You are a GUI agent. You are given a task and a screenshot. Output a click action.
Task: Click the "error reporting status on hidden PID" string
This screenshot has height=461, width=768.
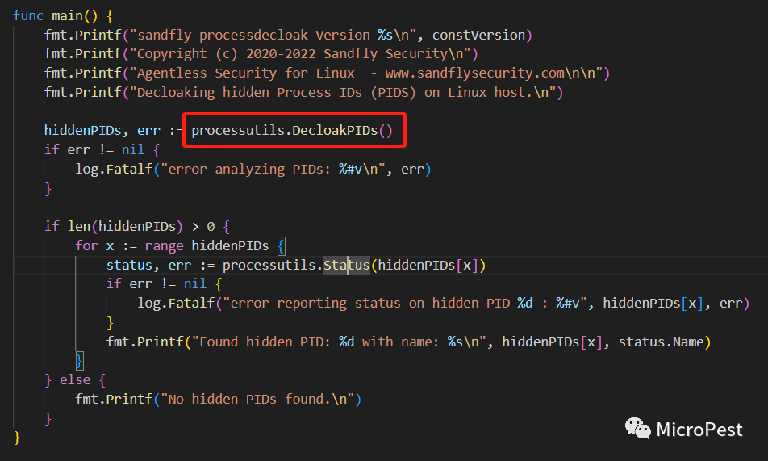tap(370, 303)
